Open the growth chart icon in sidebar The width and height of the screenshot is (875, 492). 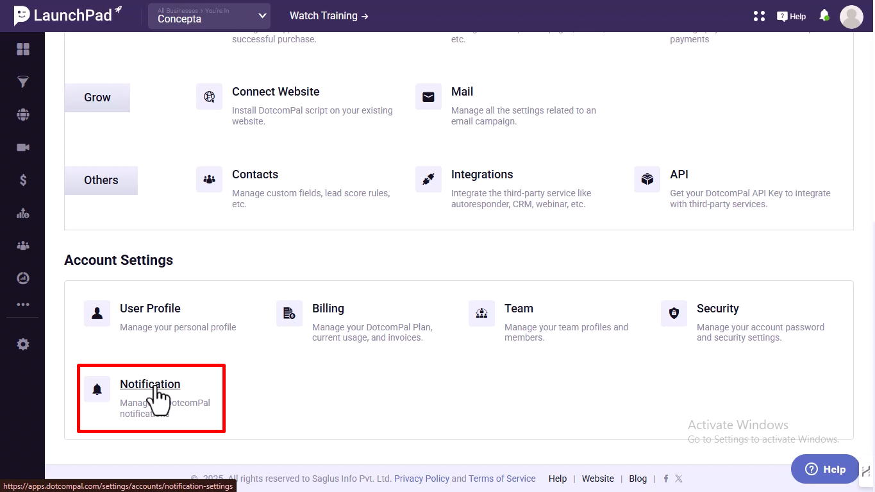[x=23, y=213]
